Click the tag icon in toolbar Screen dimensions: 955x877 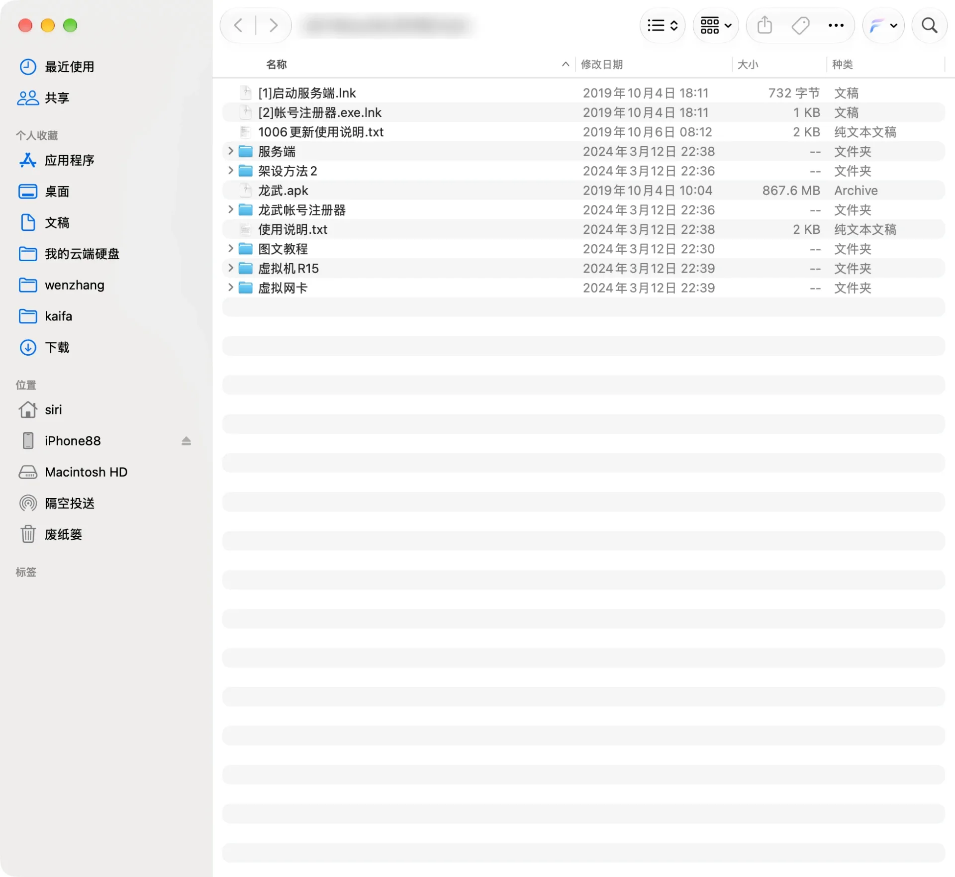tap(800, 25)
